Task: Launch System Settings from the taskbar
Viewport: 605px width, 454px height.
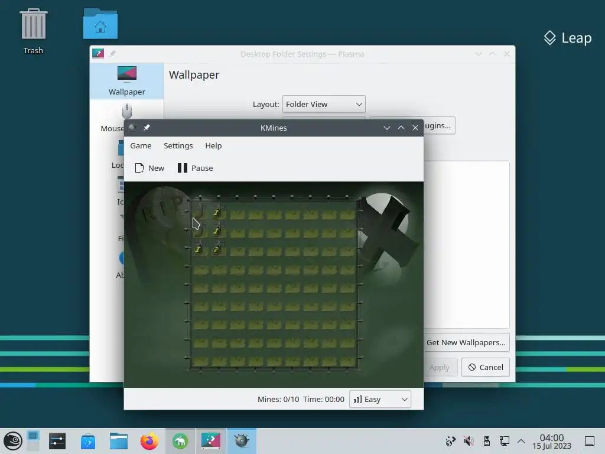Action: pos(57,441)
